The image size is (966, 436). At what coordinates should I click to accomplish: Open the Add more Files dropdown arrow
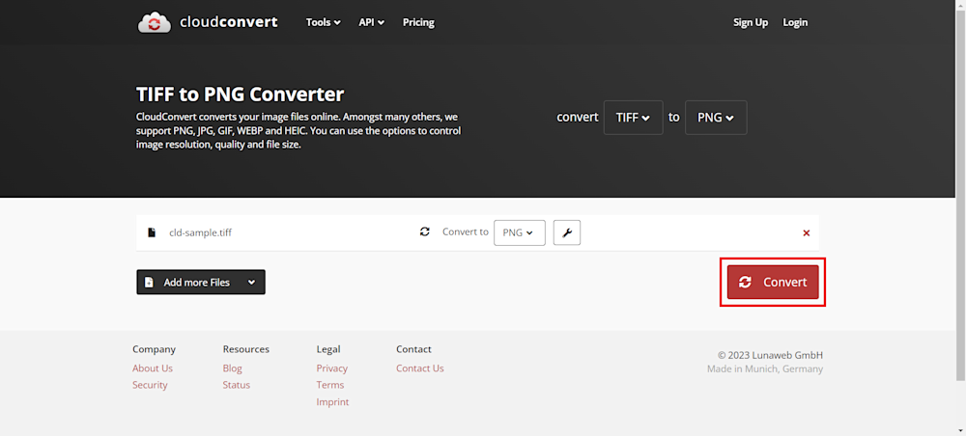click(251, 283)
